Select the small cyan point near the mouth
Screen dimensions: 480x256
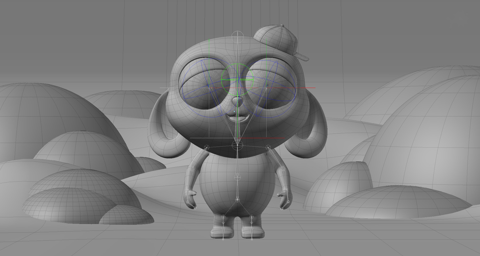click(235, 111)
